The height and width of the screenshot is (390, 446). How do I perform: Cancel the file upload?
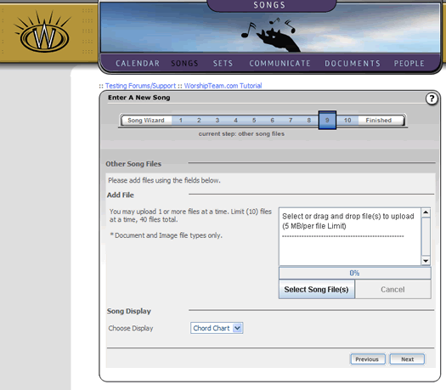392,289
